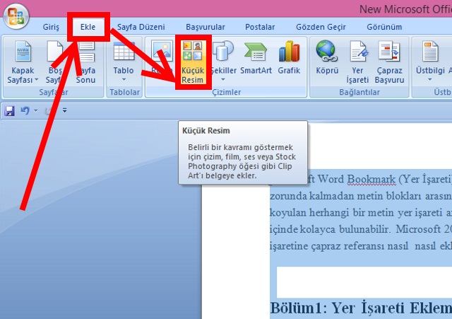
Task: Open the Görünüm tab
Action: (x=384, y=27)
